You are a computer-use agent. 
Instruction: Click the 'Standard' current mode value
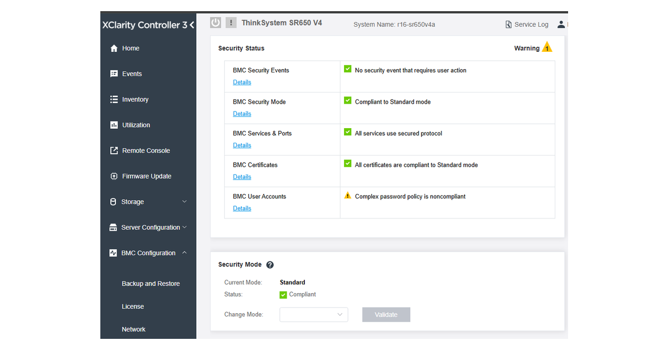pos(293,283)
